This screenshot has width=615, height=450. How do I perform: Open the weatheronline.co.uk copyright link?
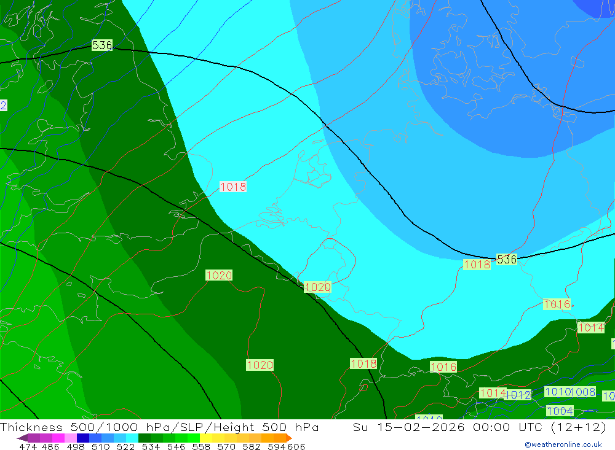coord(563,444)
